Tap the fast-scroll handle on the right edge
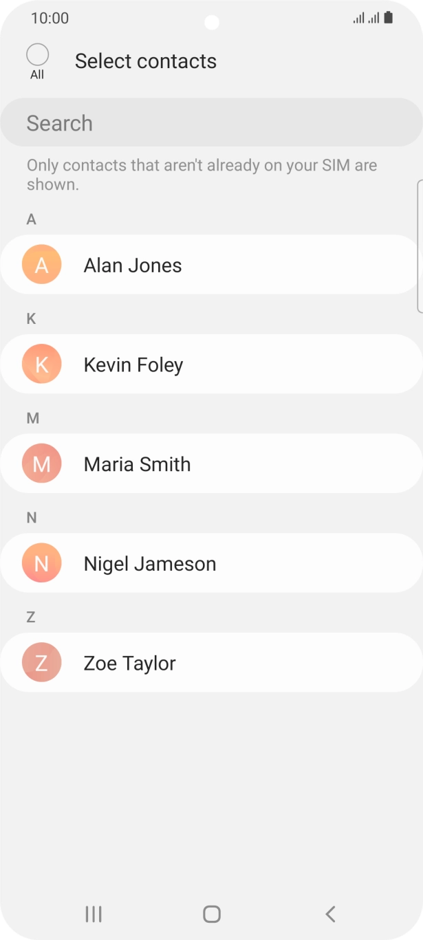This screenshot has height=940, width=423. [419, 246]
